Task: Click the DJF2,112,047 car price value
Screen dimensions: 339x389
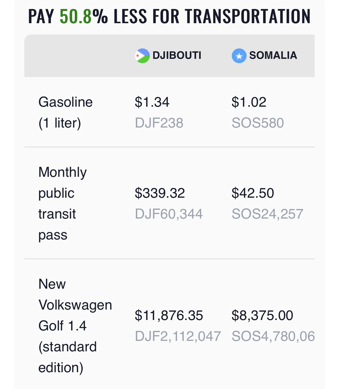Action: 178,336
